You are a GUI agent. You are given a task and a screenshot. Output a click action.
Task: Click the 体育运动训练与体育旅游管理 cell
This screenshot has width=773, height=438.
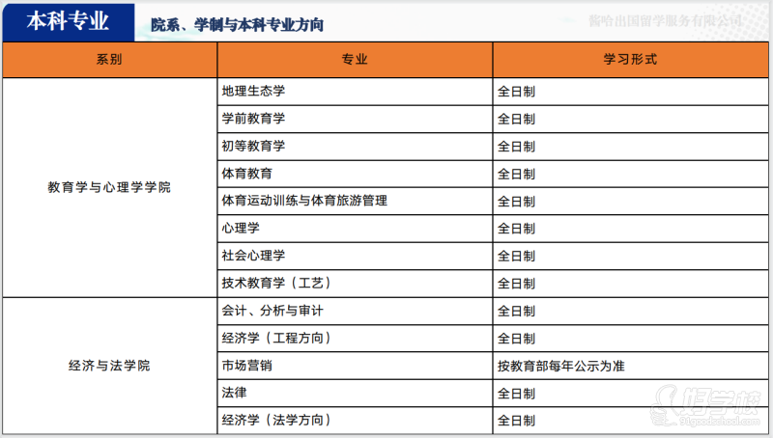(x=304, y=201)
